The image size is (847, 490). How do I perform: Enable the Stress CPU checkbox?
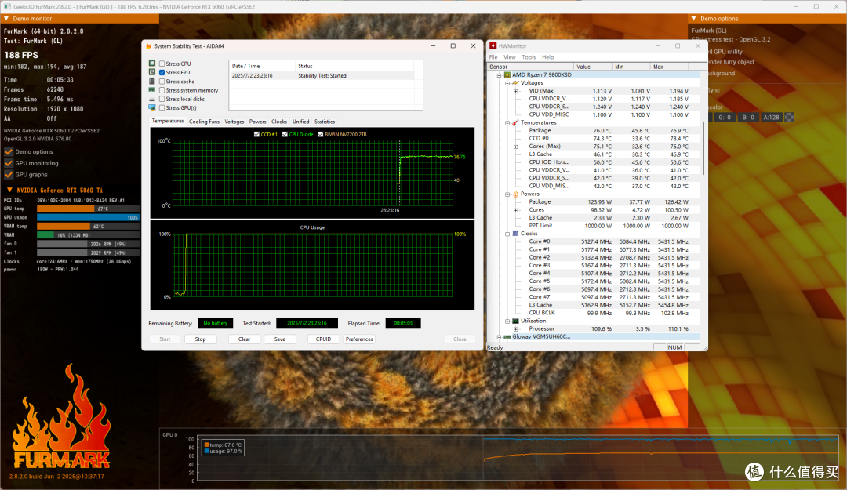162,64
